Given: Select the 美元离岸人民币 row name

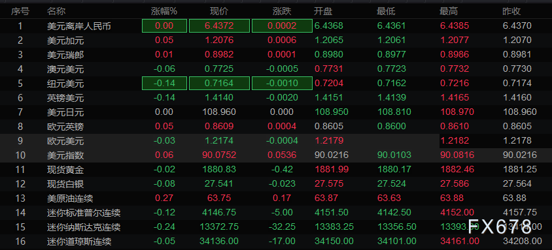Looking at the screenshot, I should point(79,26).
